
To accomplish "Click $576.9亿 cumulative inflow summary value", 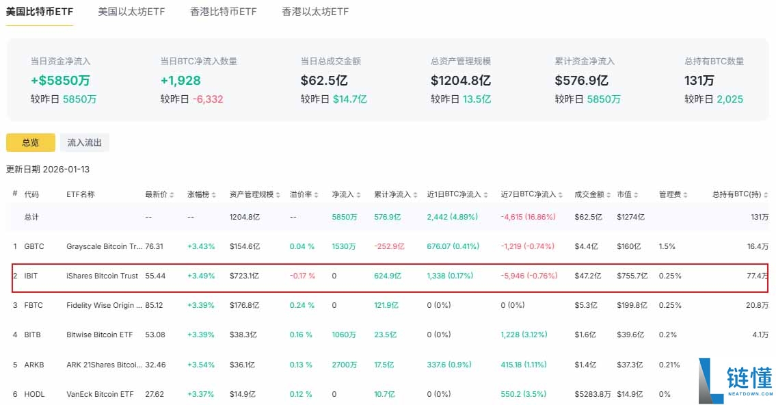I will tap(582, 80).
